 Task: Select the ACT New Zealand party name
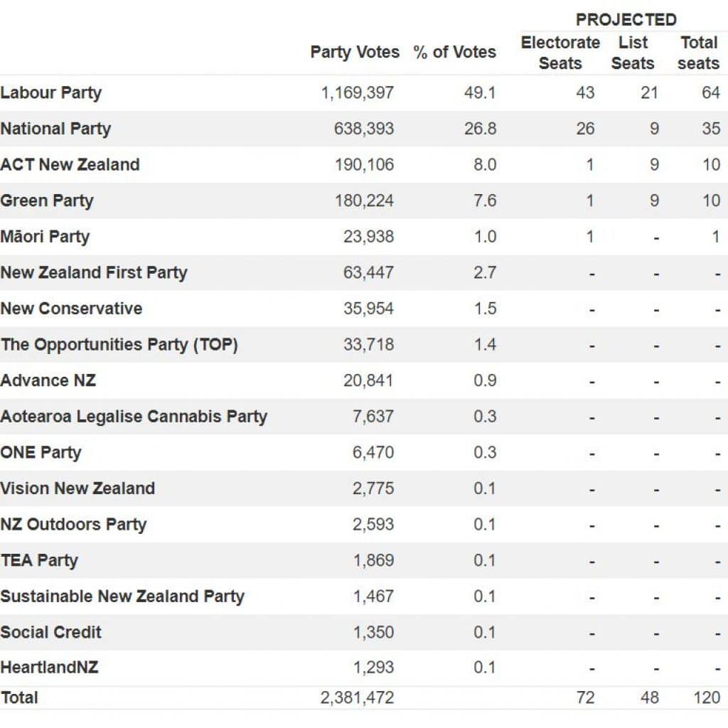(70, 165)
